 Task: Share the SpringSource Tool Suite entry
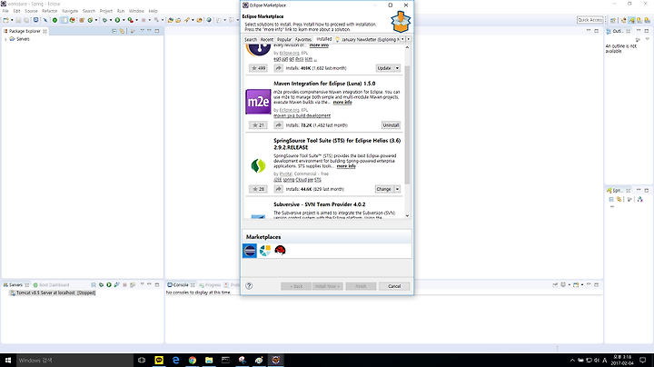click(x=278, y=189)
